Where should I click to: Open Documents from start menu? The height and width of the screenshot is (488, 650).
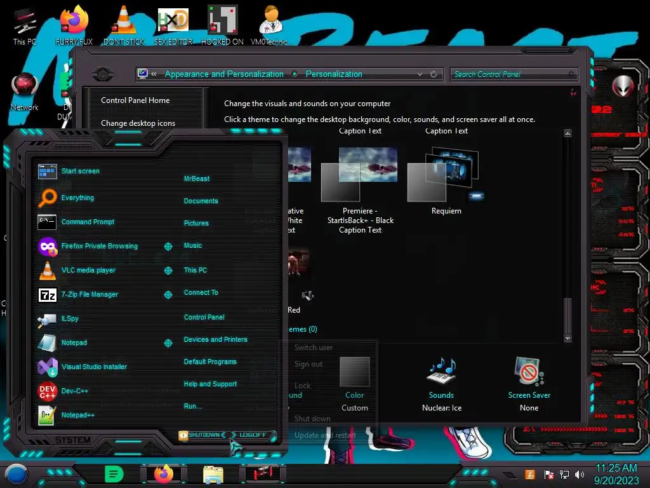[201, 201]
